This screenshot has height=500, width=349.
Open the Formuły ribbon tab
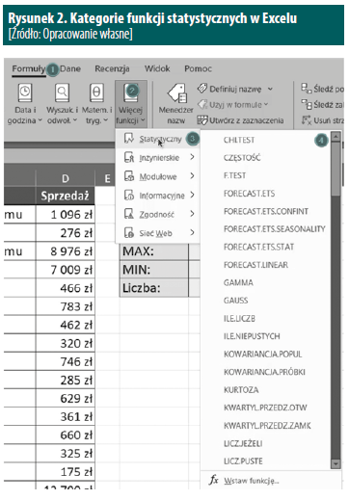point(28,68)
